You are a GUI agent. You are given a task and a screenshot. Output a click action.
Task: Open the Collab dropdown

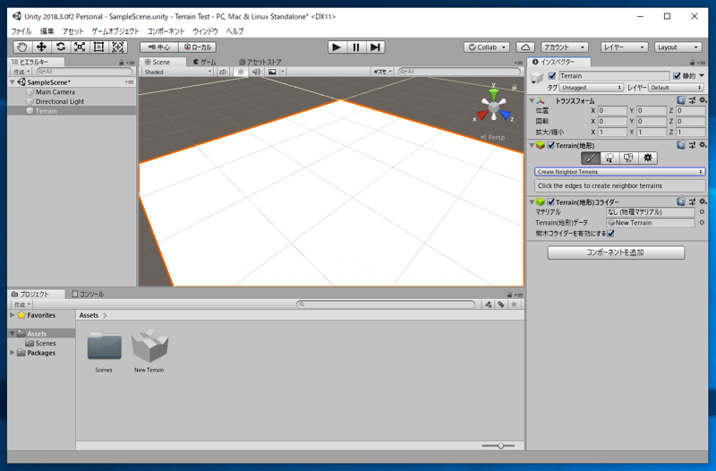tap(487, 47)
